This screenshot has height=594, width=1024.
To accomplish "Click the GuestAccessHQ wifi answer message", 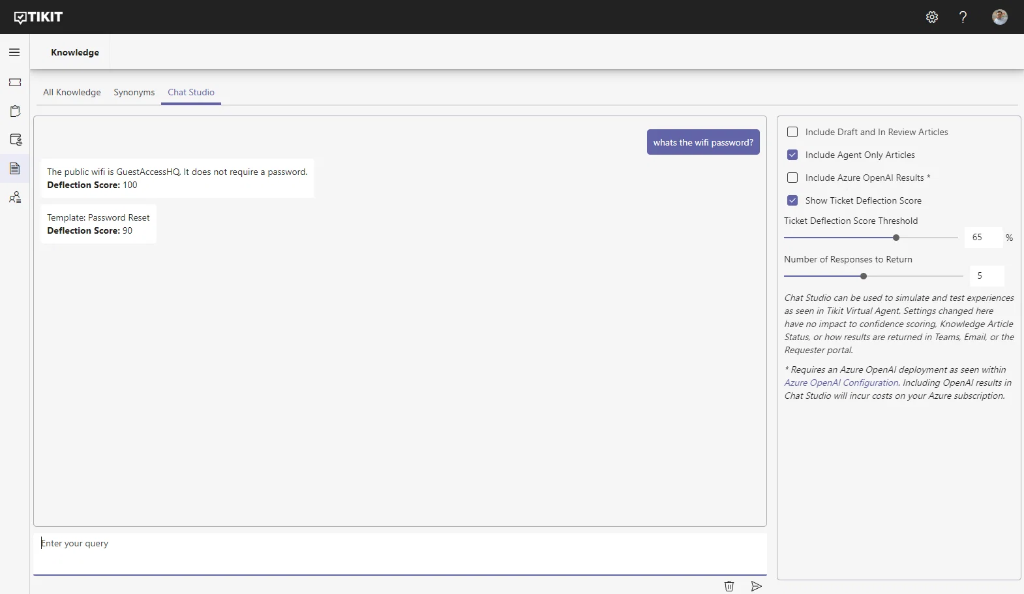I will 177,178.
